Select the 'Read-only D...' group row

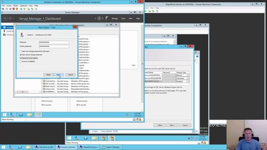click(x=66, y=86)
